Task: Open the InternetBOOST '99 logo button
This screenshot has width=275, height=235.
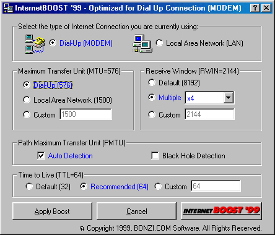Action: click(221, 211)
